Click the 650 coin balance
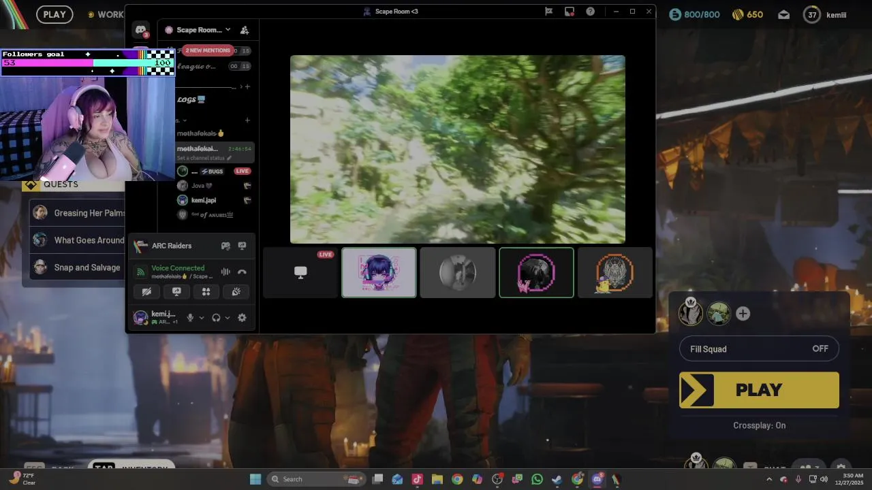The image size is (872, 490). click(x=747, y=14)
